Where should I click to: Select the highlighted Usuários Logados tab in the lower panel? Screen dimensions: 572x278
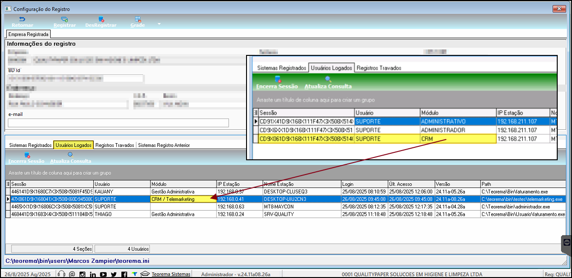[73, 145]
